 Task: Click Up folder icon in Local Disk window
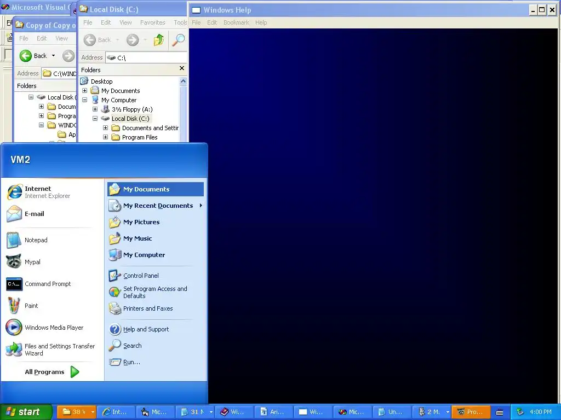click(x=159, y=39)
